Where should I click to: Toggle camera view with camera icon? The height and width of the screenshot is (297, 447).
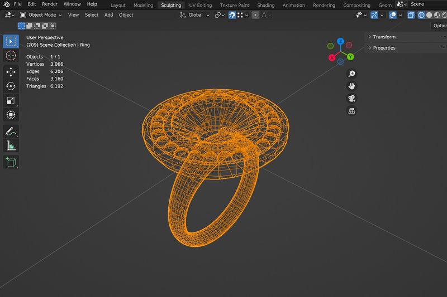[x=352, y=98]
